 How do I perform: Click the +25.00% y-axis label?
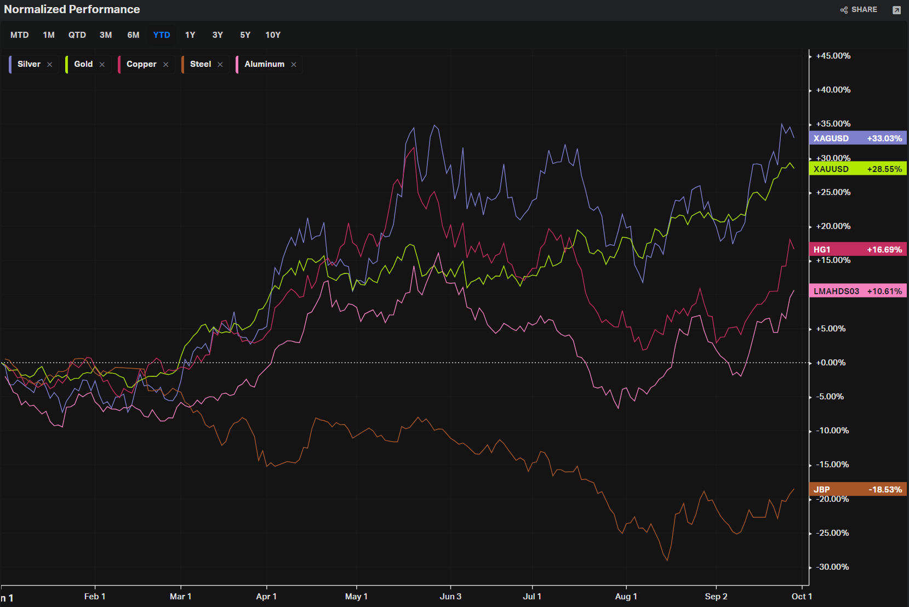click(833, 192)
